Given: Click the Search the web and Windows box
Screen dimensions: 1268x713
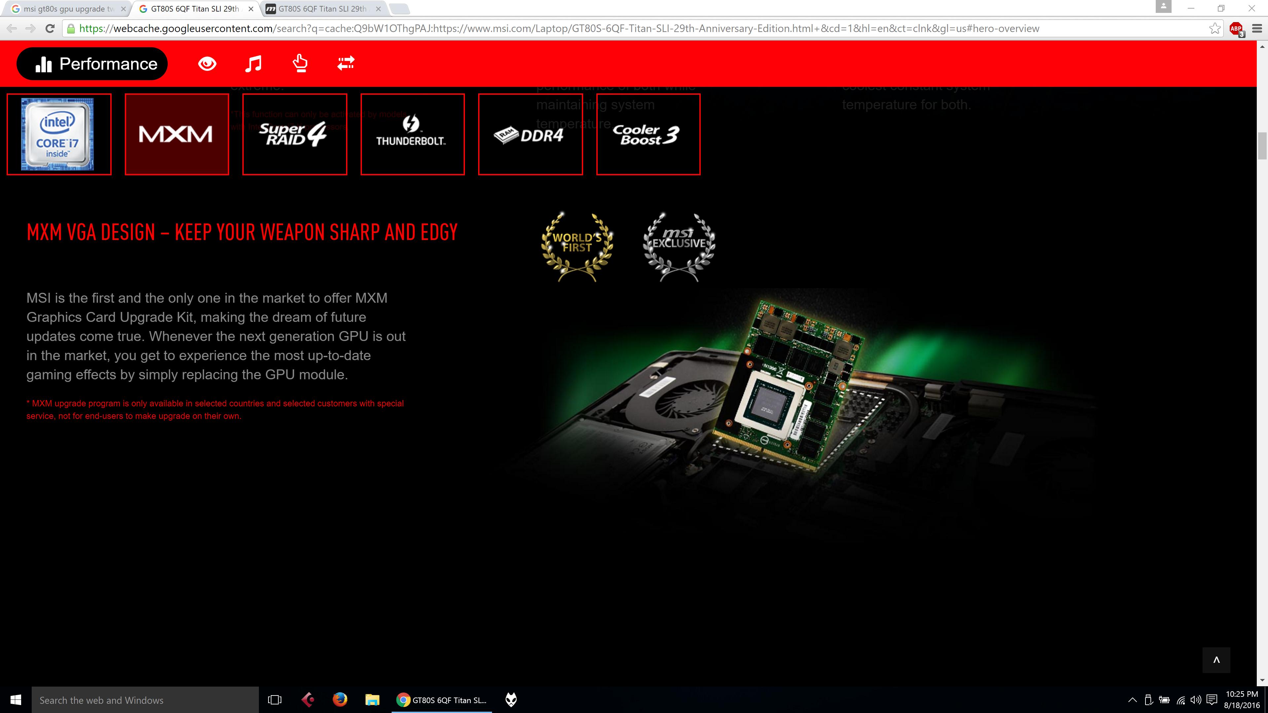Looking at the screenshot, I should pyautogui.click(x=145, y=700).
